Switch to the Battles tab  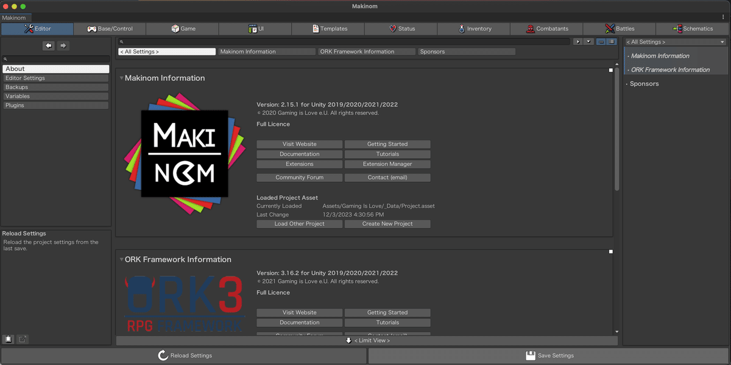[620, 29]
